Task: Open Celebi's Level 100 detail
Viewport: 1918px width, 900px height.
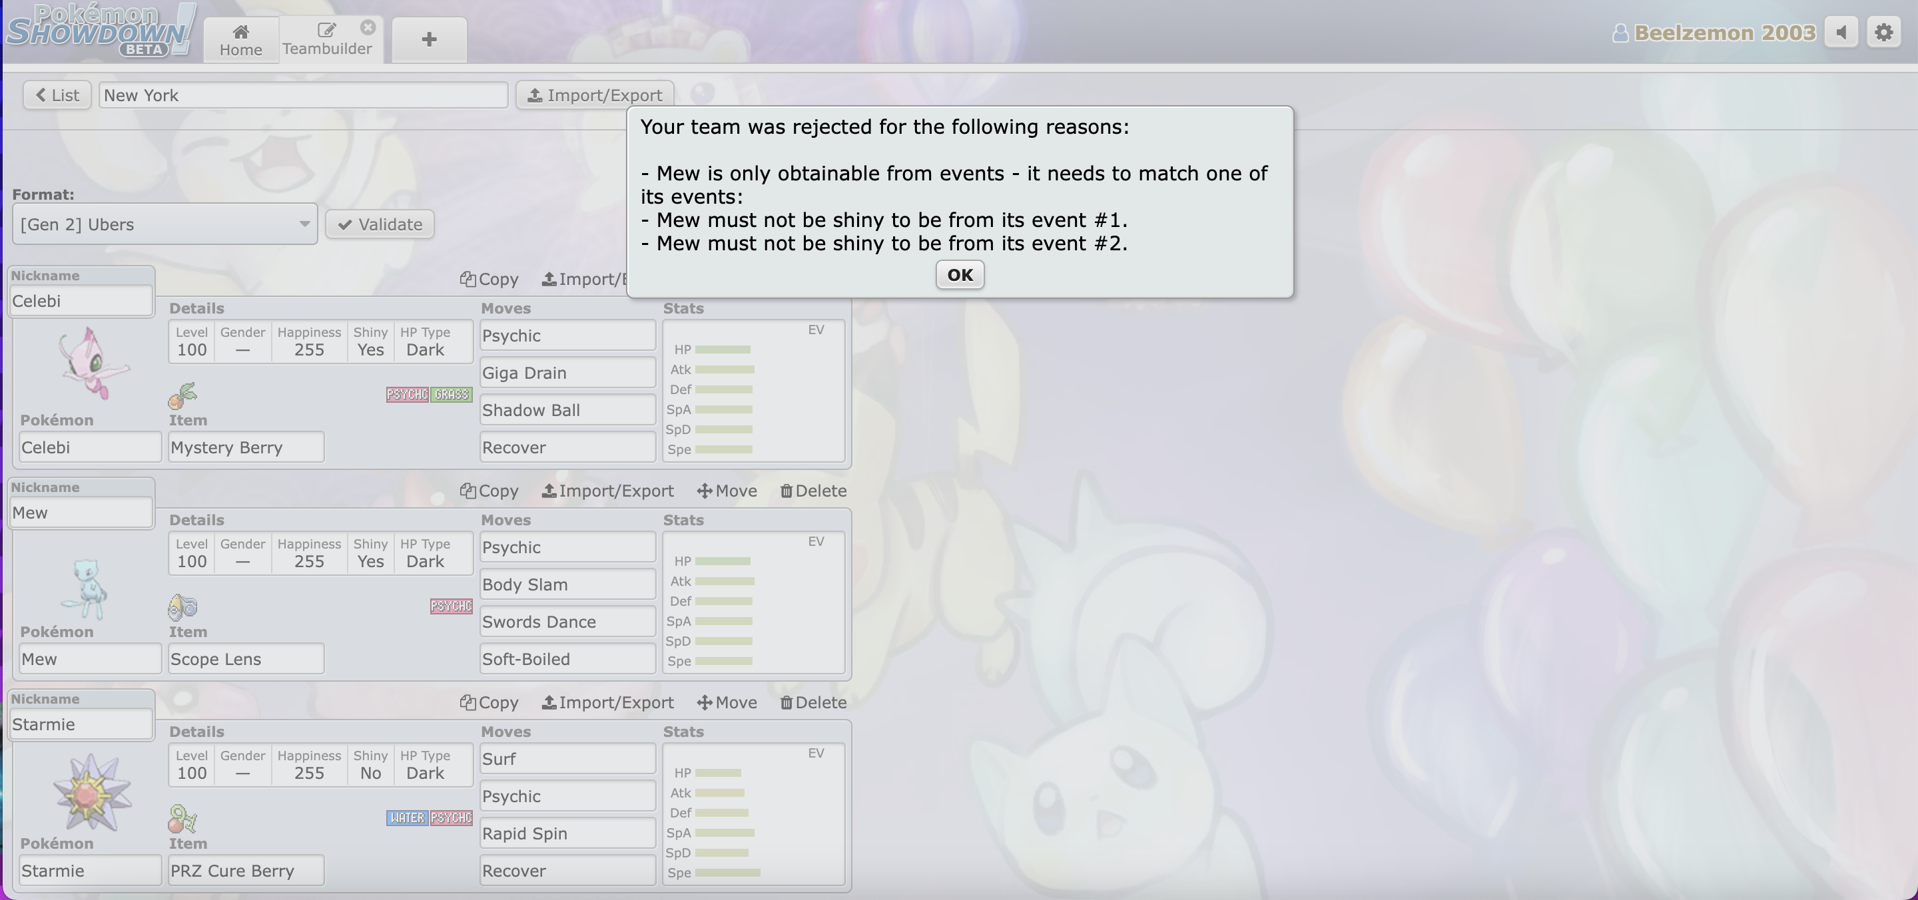Action: [191, 341]
